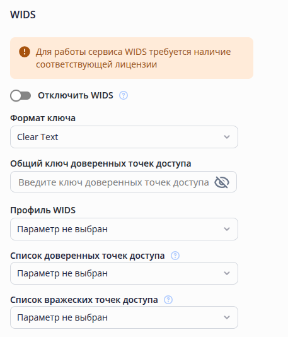Screen dimensions: 288x337
Task: Show the trusted access points key via eye icon
Action: [x=222, y=182]
